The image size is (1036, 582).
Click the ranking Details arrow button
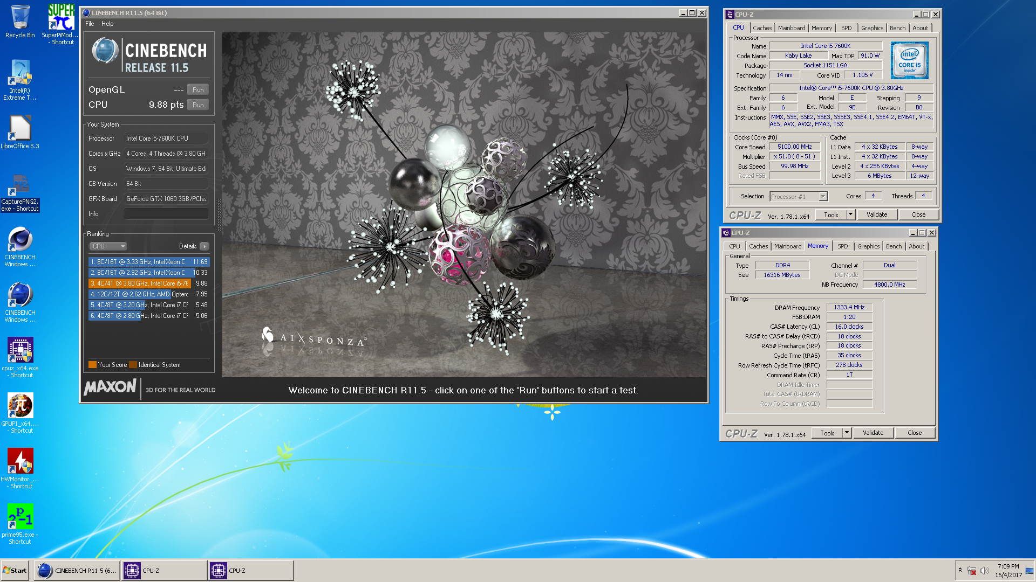point(205,246)
